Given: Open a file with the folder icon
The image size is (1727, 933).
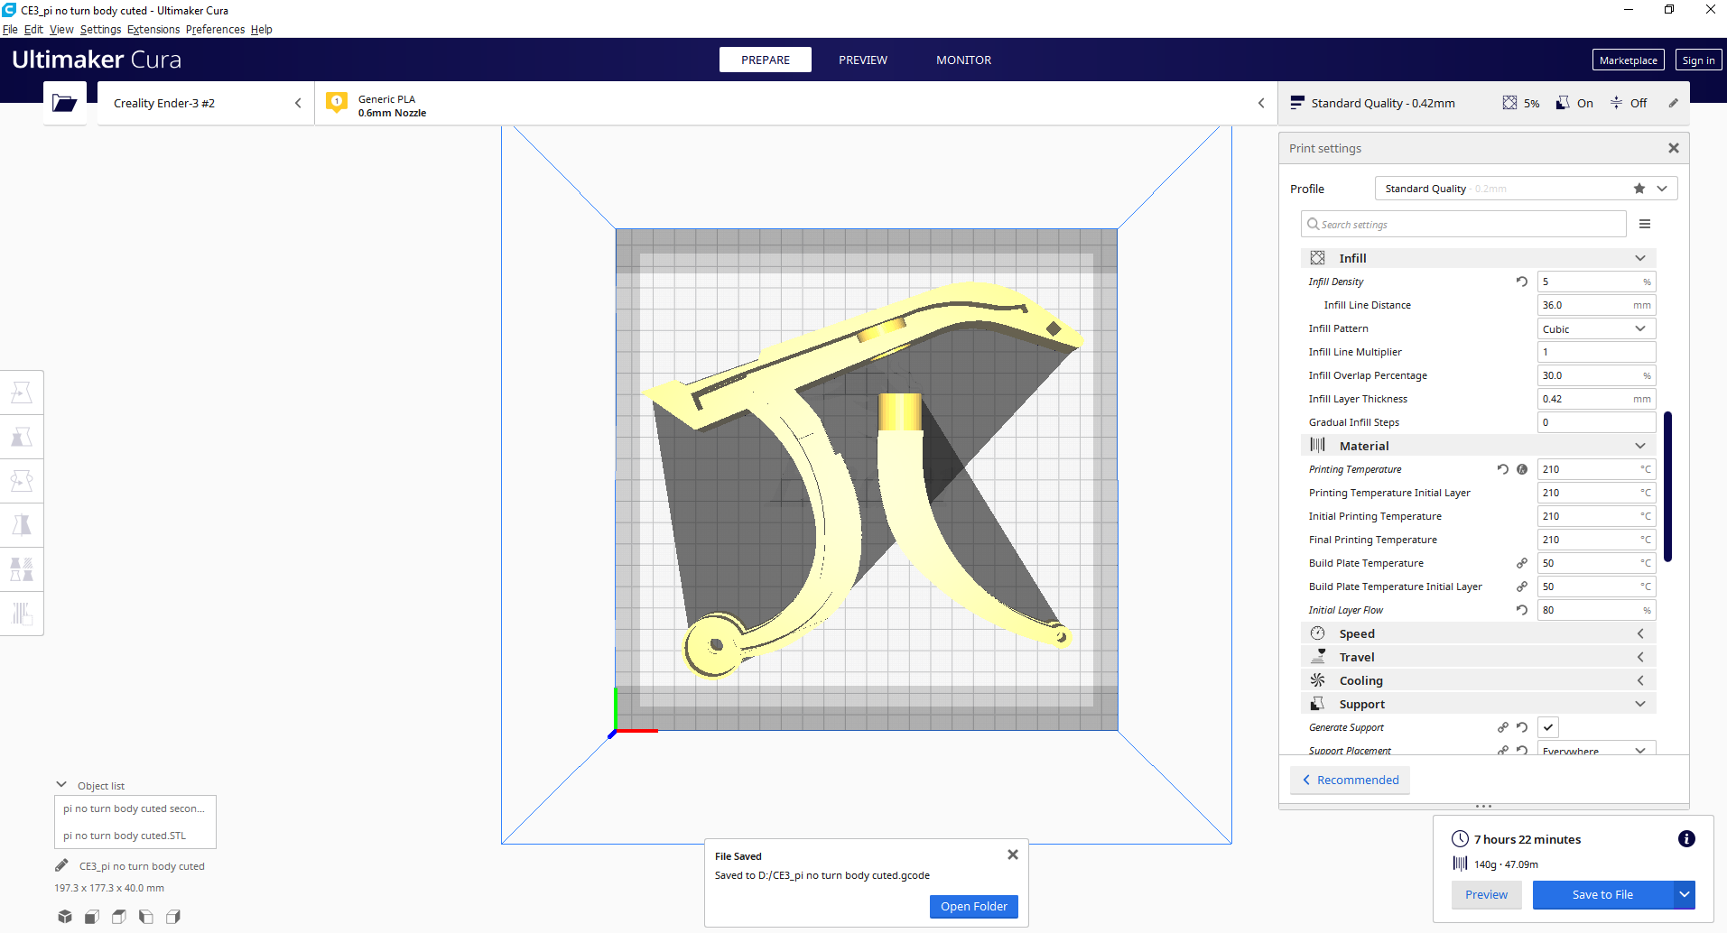Looking at the screenshot, I should click(64, 103).
